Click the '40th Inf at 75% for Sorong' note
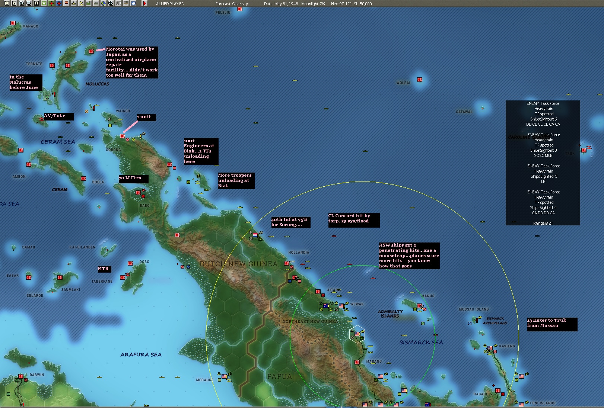The image size is (604, 408). (x=290, y=222)
